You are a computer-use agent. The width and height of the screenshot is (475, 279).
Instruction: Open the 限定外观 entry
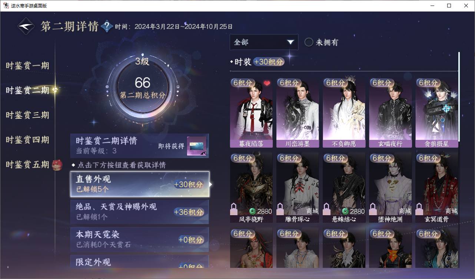pos(140,261)
